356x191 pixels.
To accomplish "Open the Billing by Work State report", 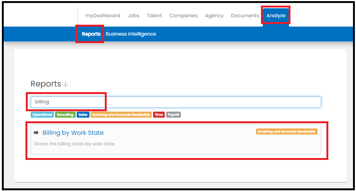I will 73,133.
